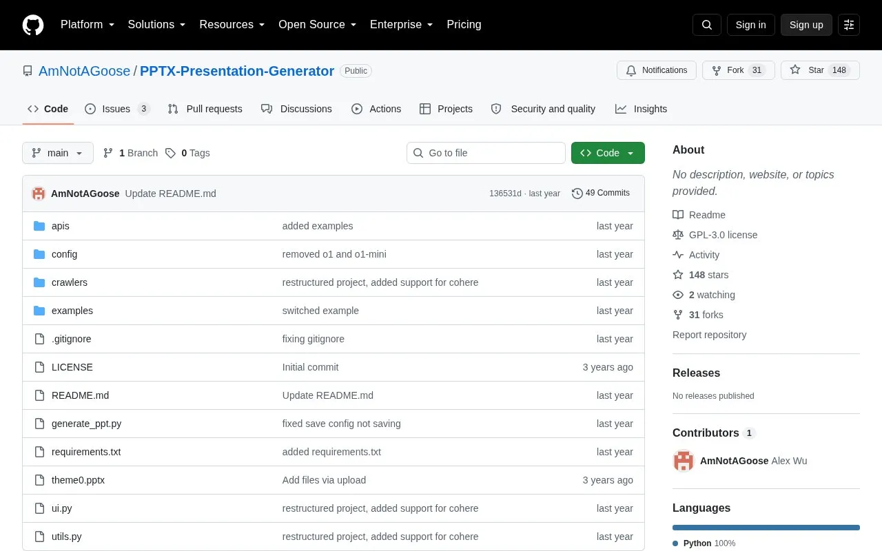This screenshot has width=882, height=551.
Task: Open the Pricing link
Action: point(464,25)
